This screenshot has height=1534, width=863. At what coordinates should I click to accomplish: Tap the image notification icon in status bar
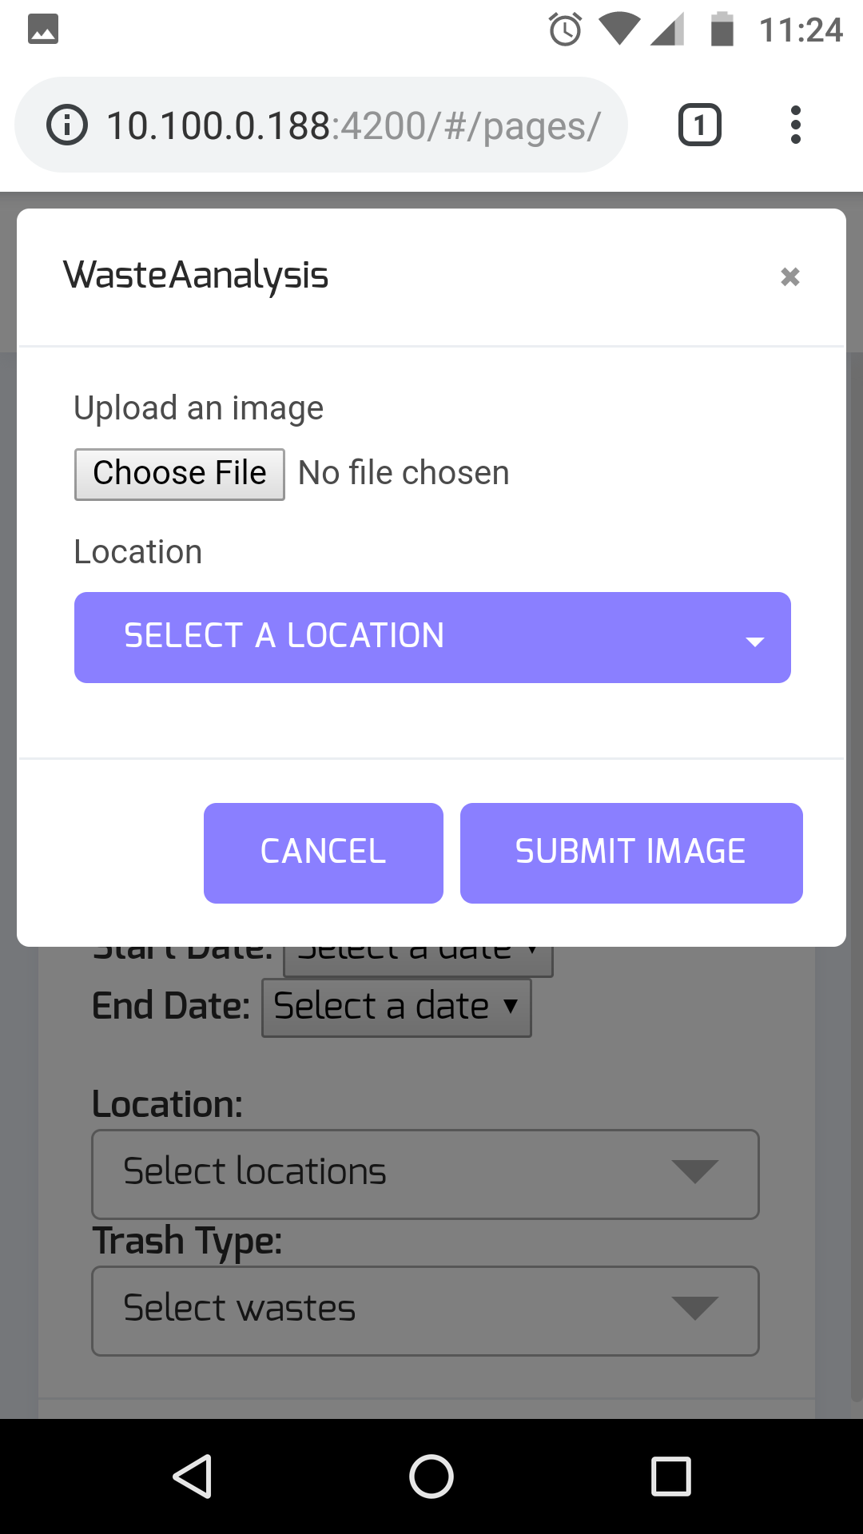click(43, 30)
